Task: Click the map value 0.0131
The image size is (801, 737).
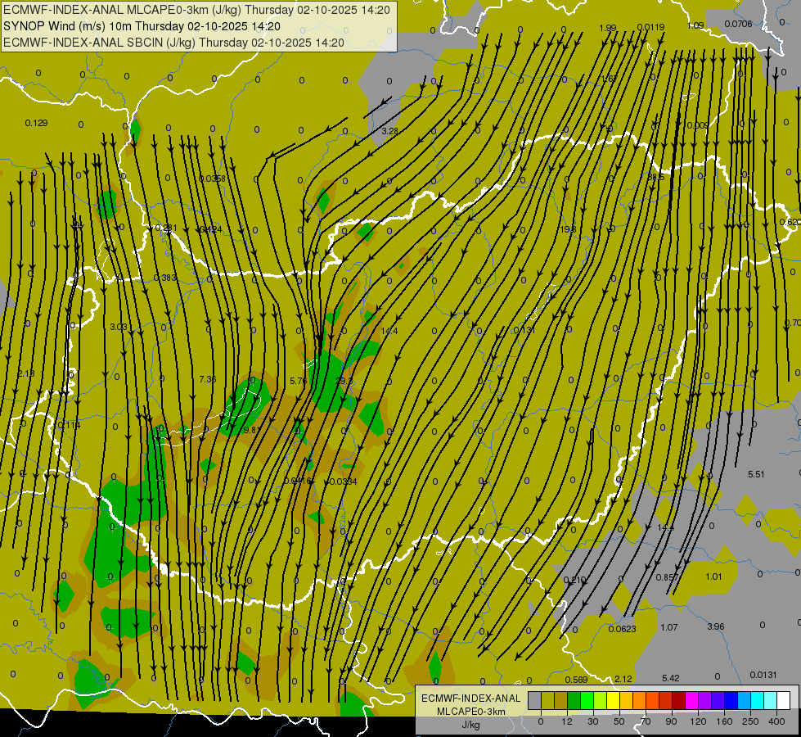Action: click(763, 675)
